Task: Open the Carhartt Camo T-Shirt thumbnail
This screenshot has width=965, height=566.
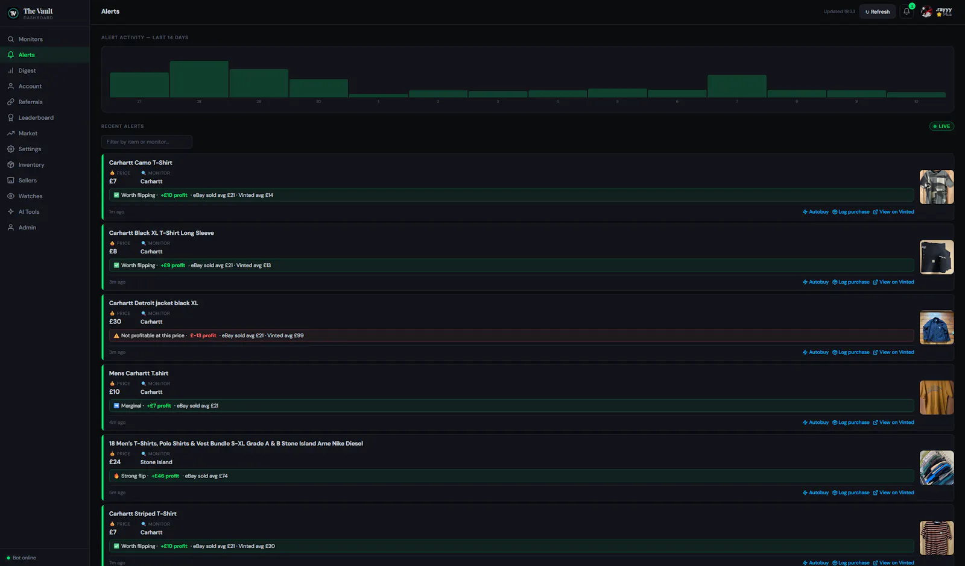Action: pos(937,187)
